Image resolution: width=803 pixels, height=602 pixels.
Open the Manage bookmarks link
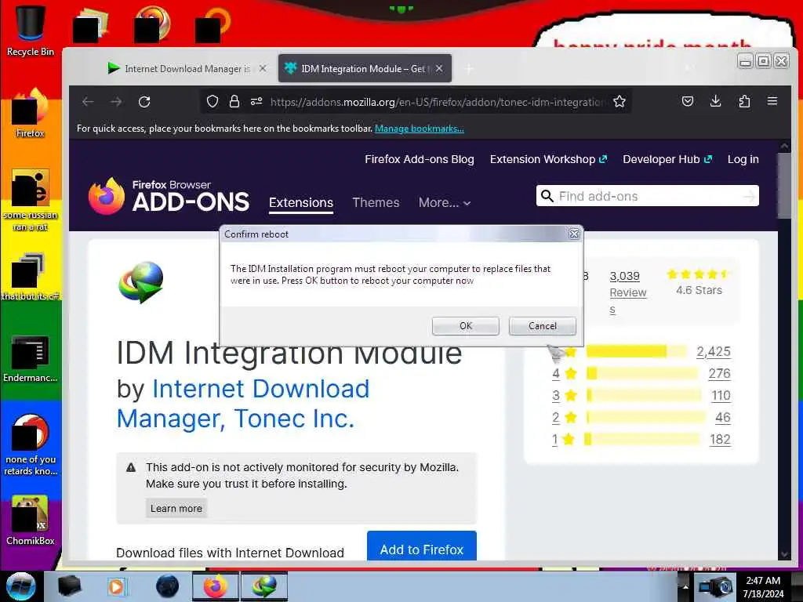pyautogui.click(x=420, y=129)
